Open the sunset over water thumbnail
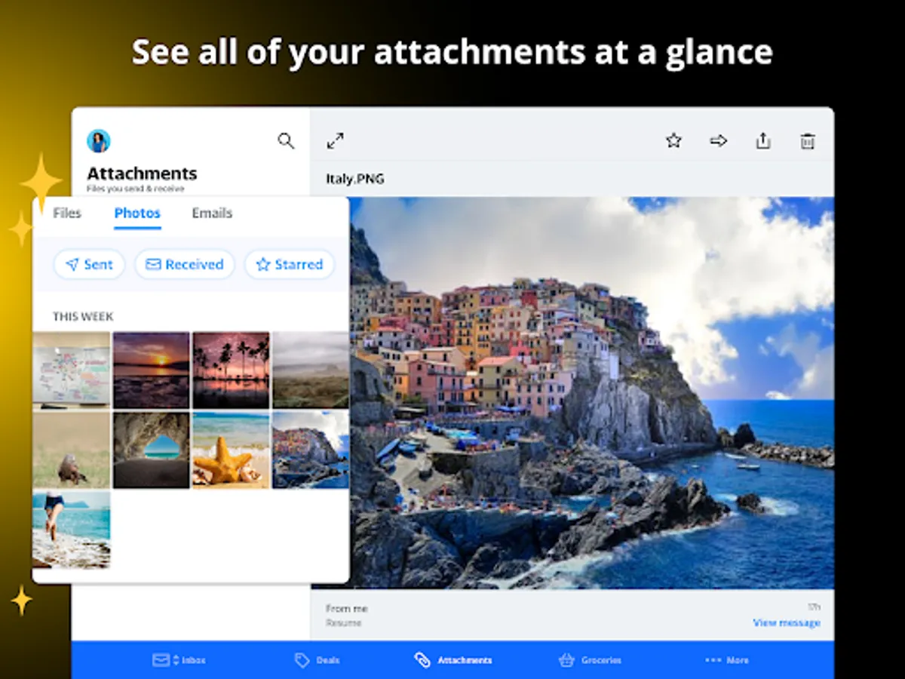This screenshot has width=905, height=679. 152,370
